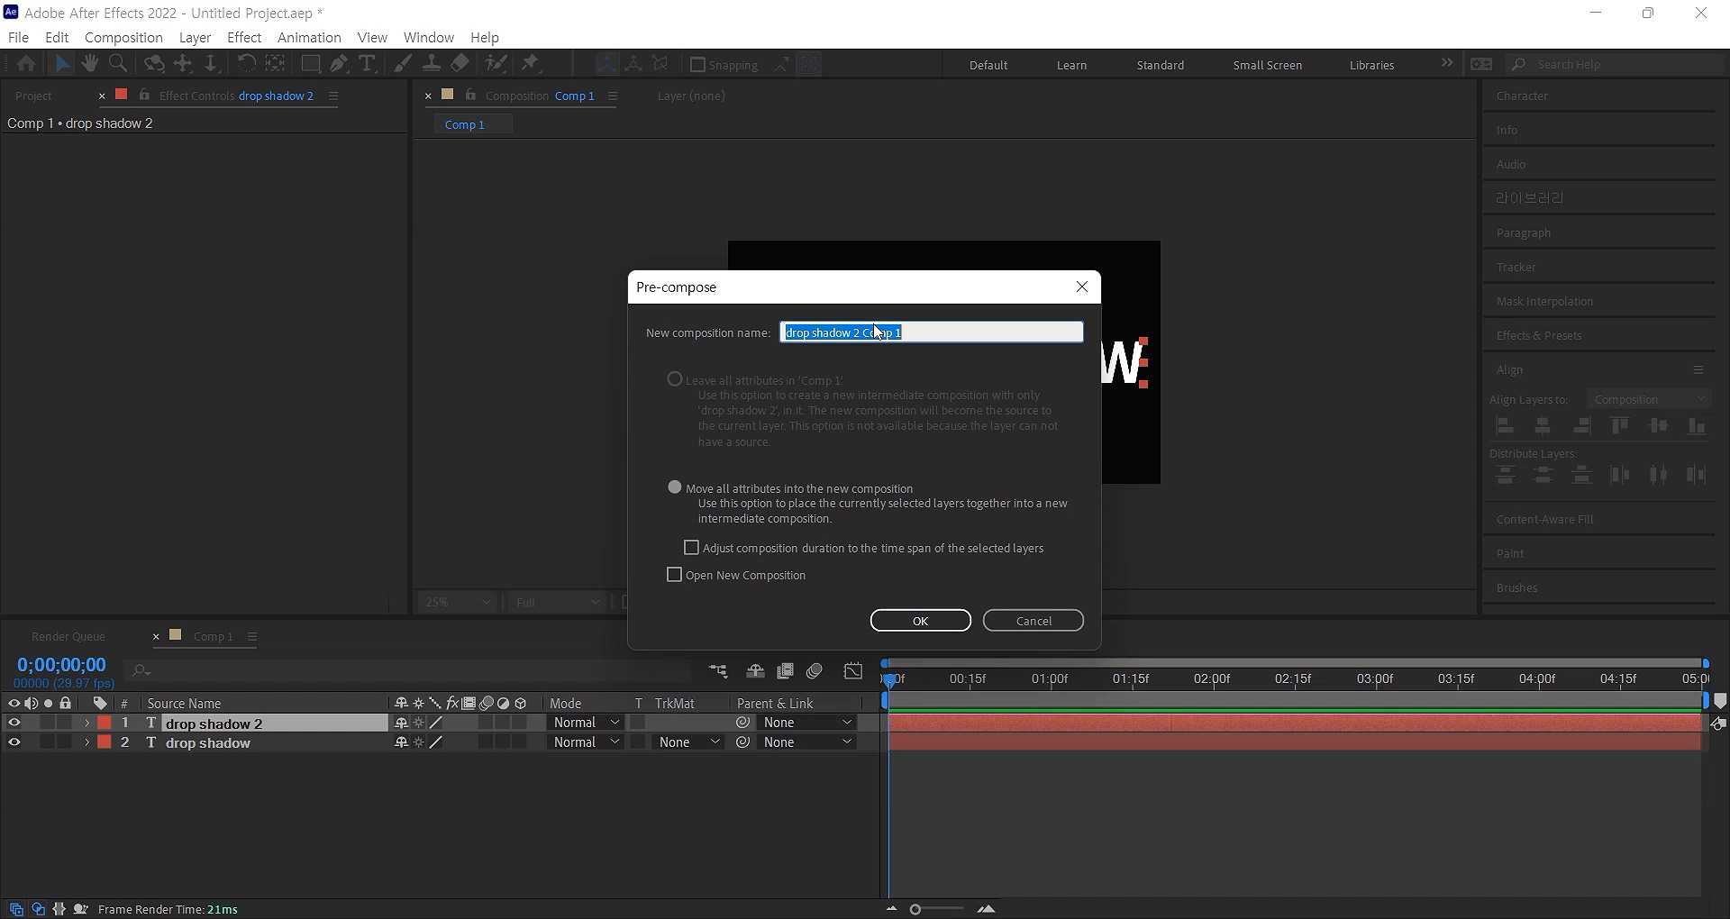This screenshot has width=1730, height=919.
Task: Click the zoom-in mountains icon of timeline
Action: 987,909
